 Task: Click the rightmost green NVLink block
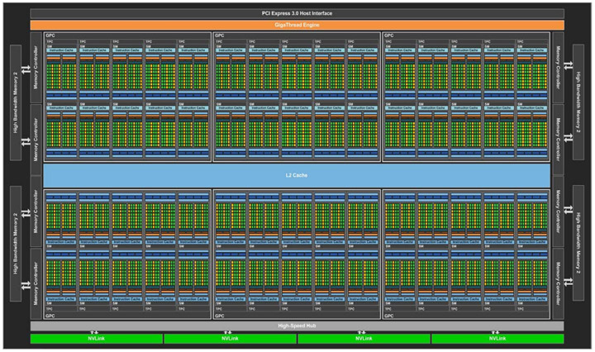pos(497,339)
